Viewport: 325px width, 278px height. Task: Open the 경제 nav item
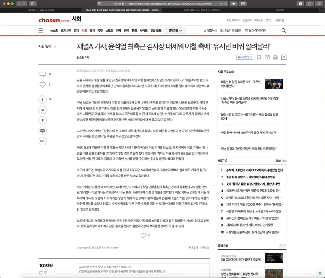click(x=92, y=31)
